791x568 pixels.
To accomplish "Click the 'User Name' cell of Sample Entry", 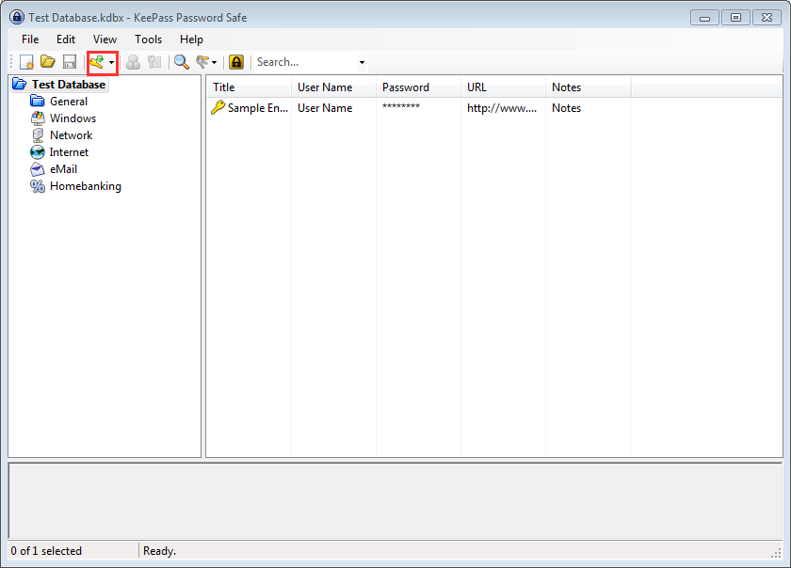I will 325,108.
